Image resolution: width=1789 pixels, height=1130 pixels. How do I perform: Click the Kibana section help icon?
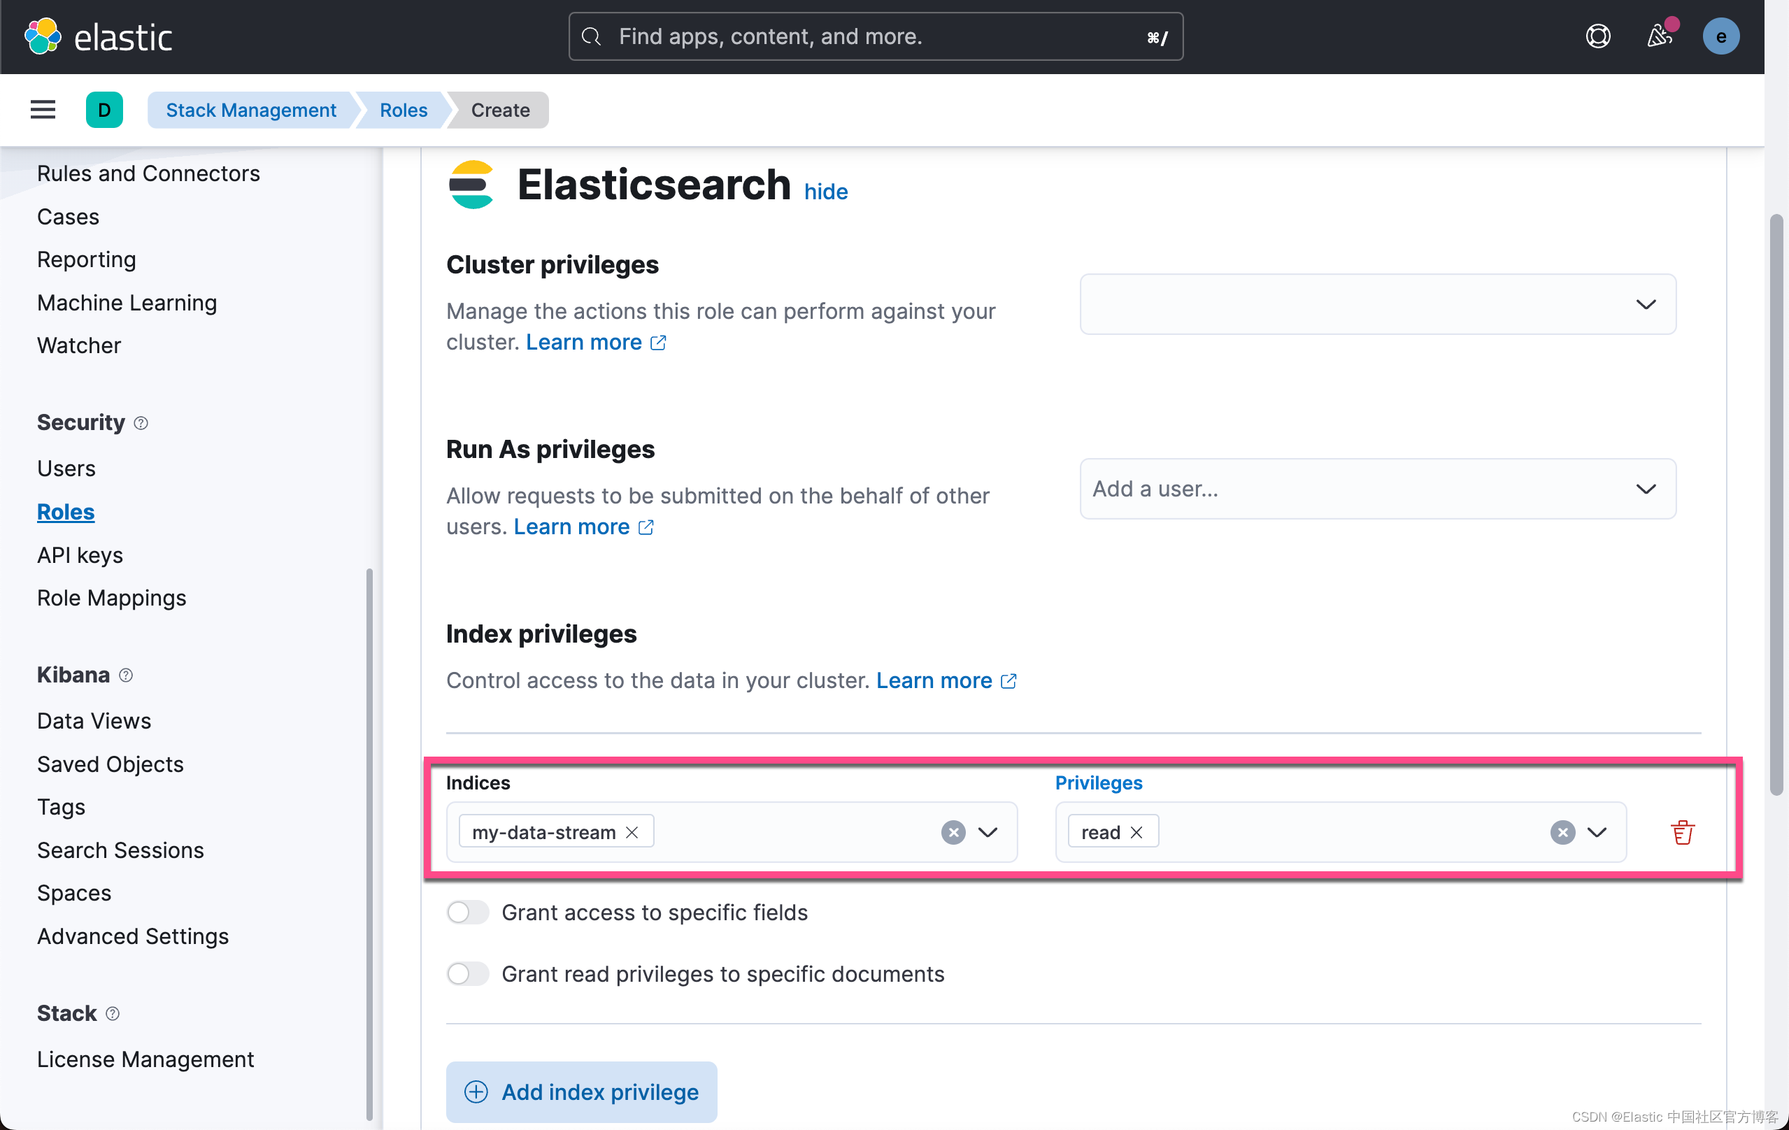[126, 675]
